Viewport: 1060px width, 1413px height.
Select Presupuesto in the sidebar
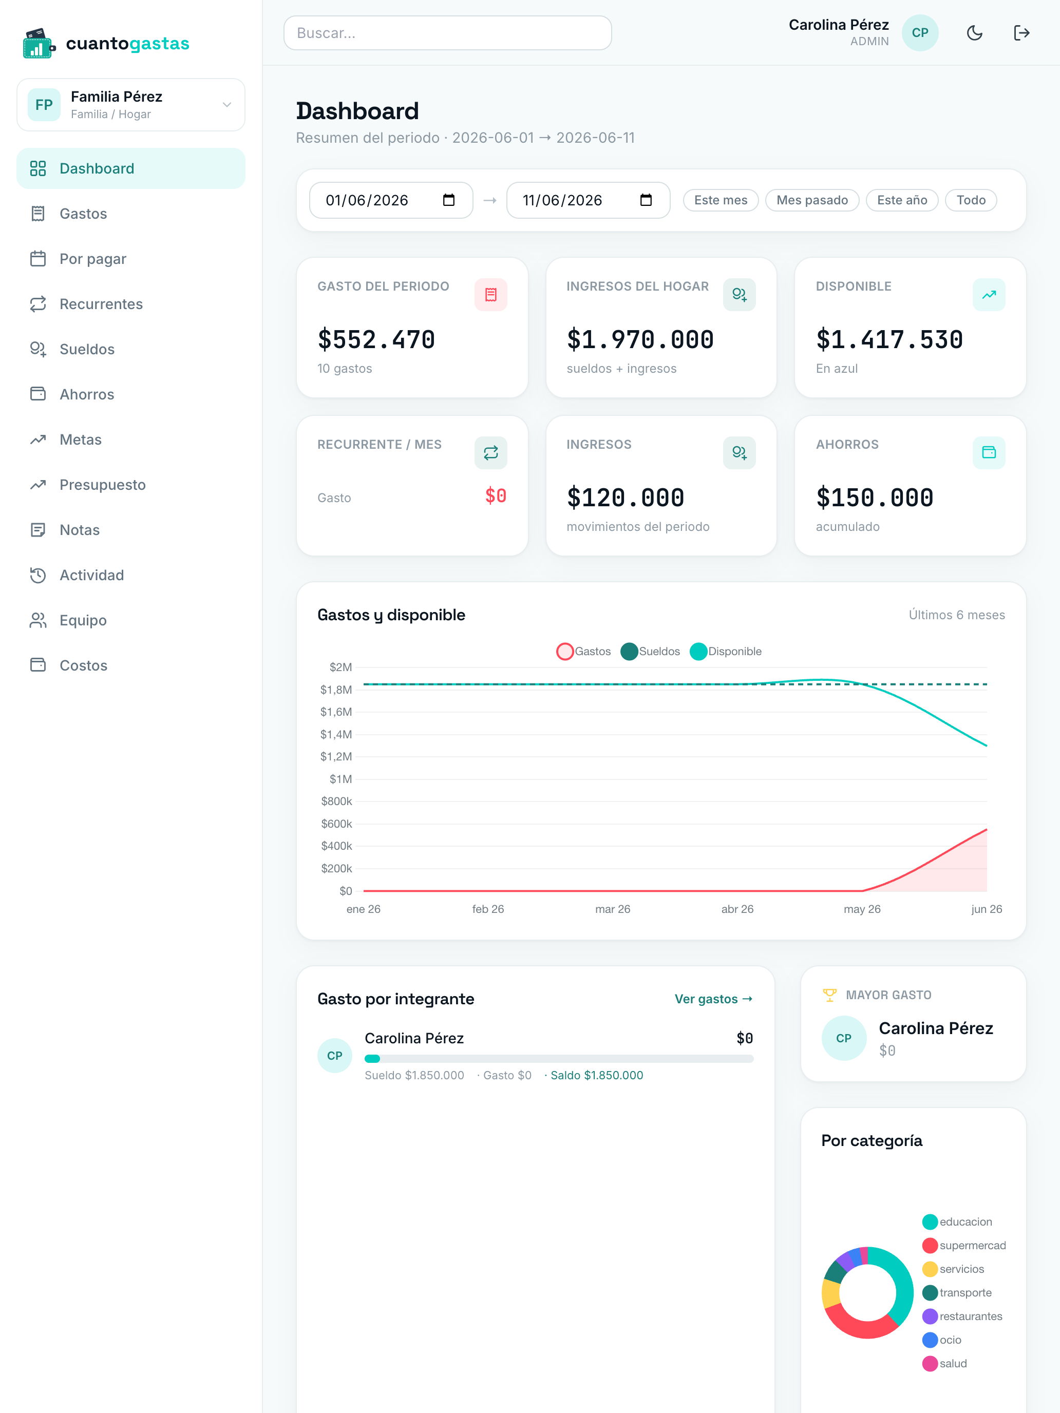pos(131,485)
